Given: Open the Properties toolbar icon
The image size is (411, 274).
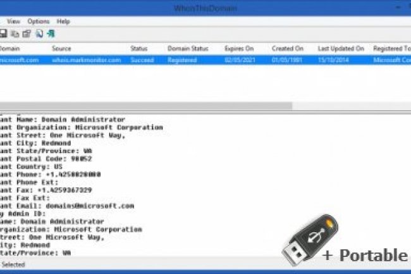Looking at the screenshot, I should pos(27,34).
